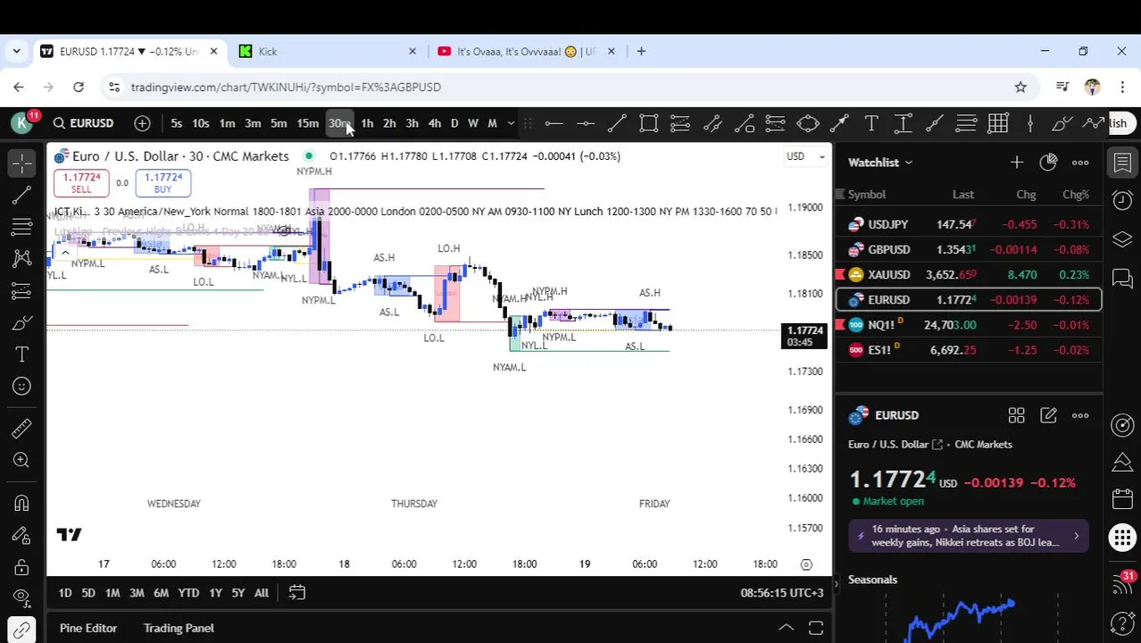Choose the daily D timeframe
Screen dimensions: 1141x643
454,124
